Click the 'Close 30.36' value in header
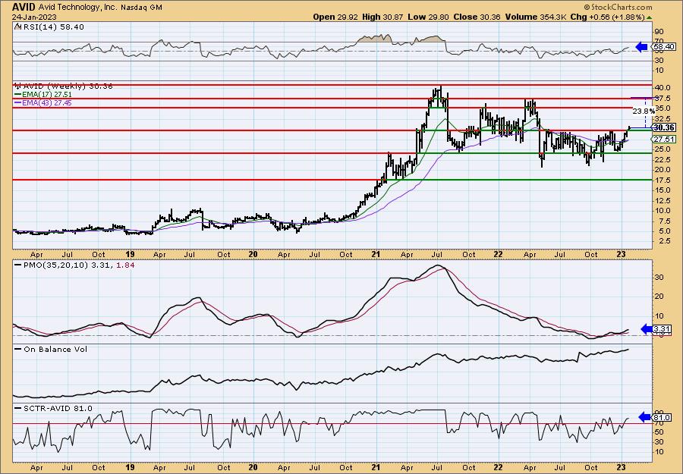Screen dimensions: 683x474 [477, 17]
